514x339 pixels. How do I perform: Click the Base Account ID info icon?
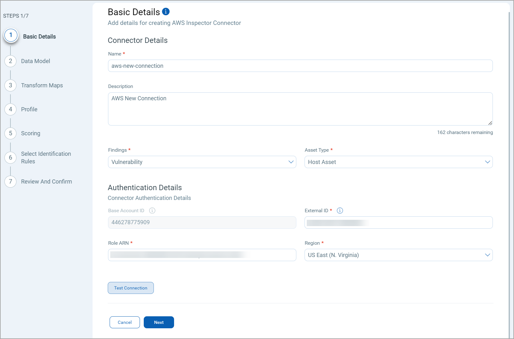(x=152, y=211)
